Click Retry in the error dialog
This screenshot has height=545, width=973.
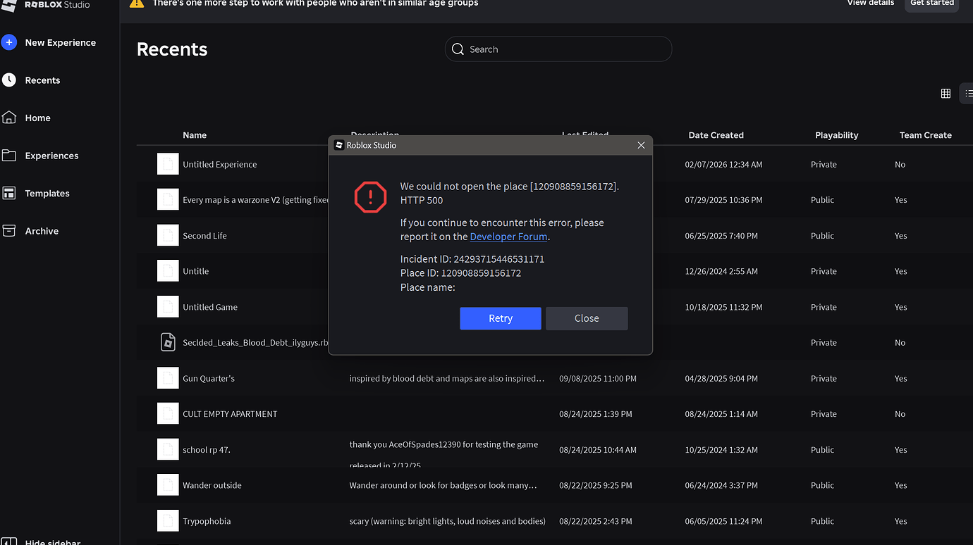[x=501, y=318]
